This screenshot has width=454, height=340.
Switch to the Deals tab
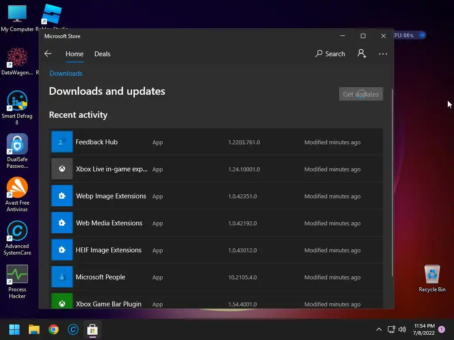(102, 54)
